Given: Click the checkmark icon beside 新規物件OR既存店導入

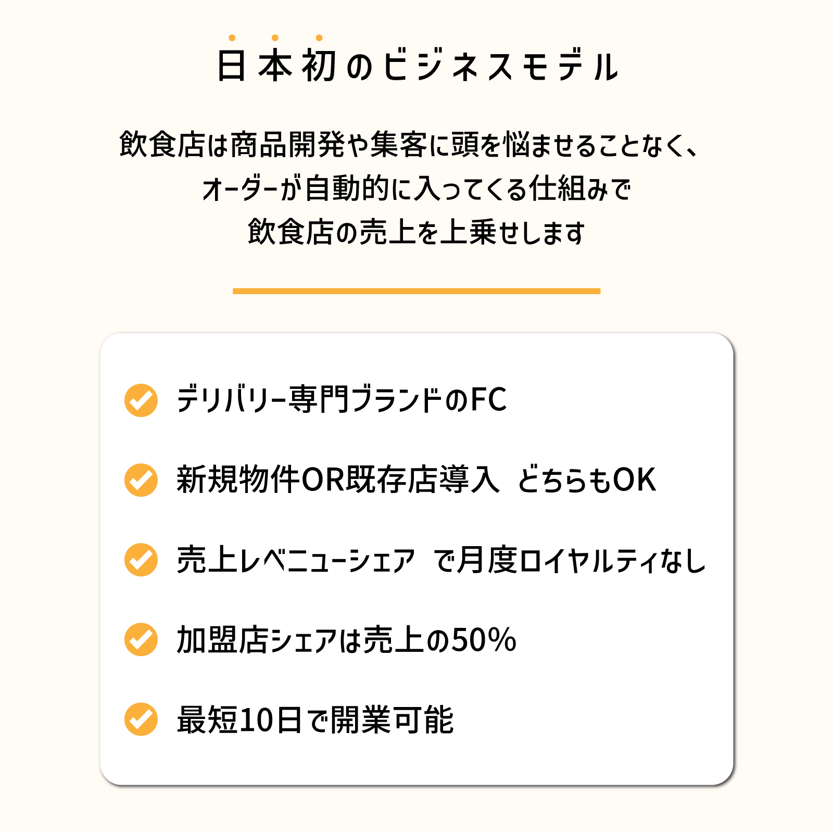Looking at the screenshot, I should point(141,480).
